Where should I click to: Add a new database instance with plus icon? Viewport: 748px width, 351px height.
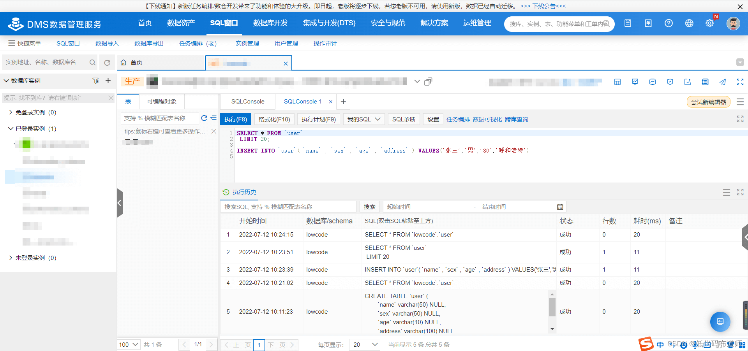click(x=108, y=81)
